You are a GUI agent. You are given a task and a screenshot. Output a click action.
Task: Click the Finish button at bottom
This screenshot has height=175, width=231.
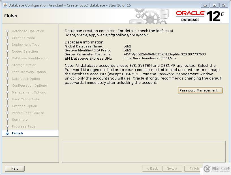click(194, 168)
